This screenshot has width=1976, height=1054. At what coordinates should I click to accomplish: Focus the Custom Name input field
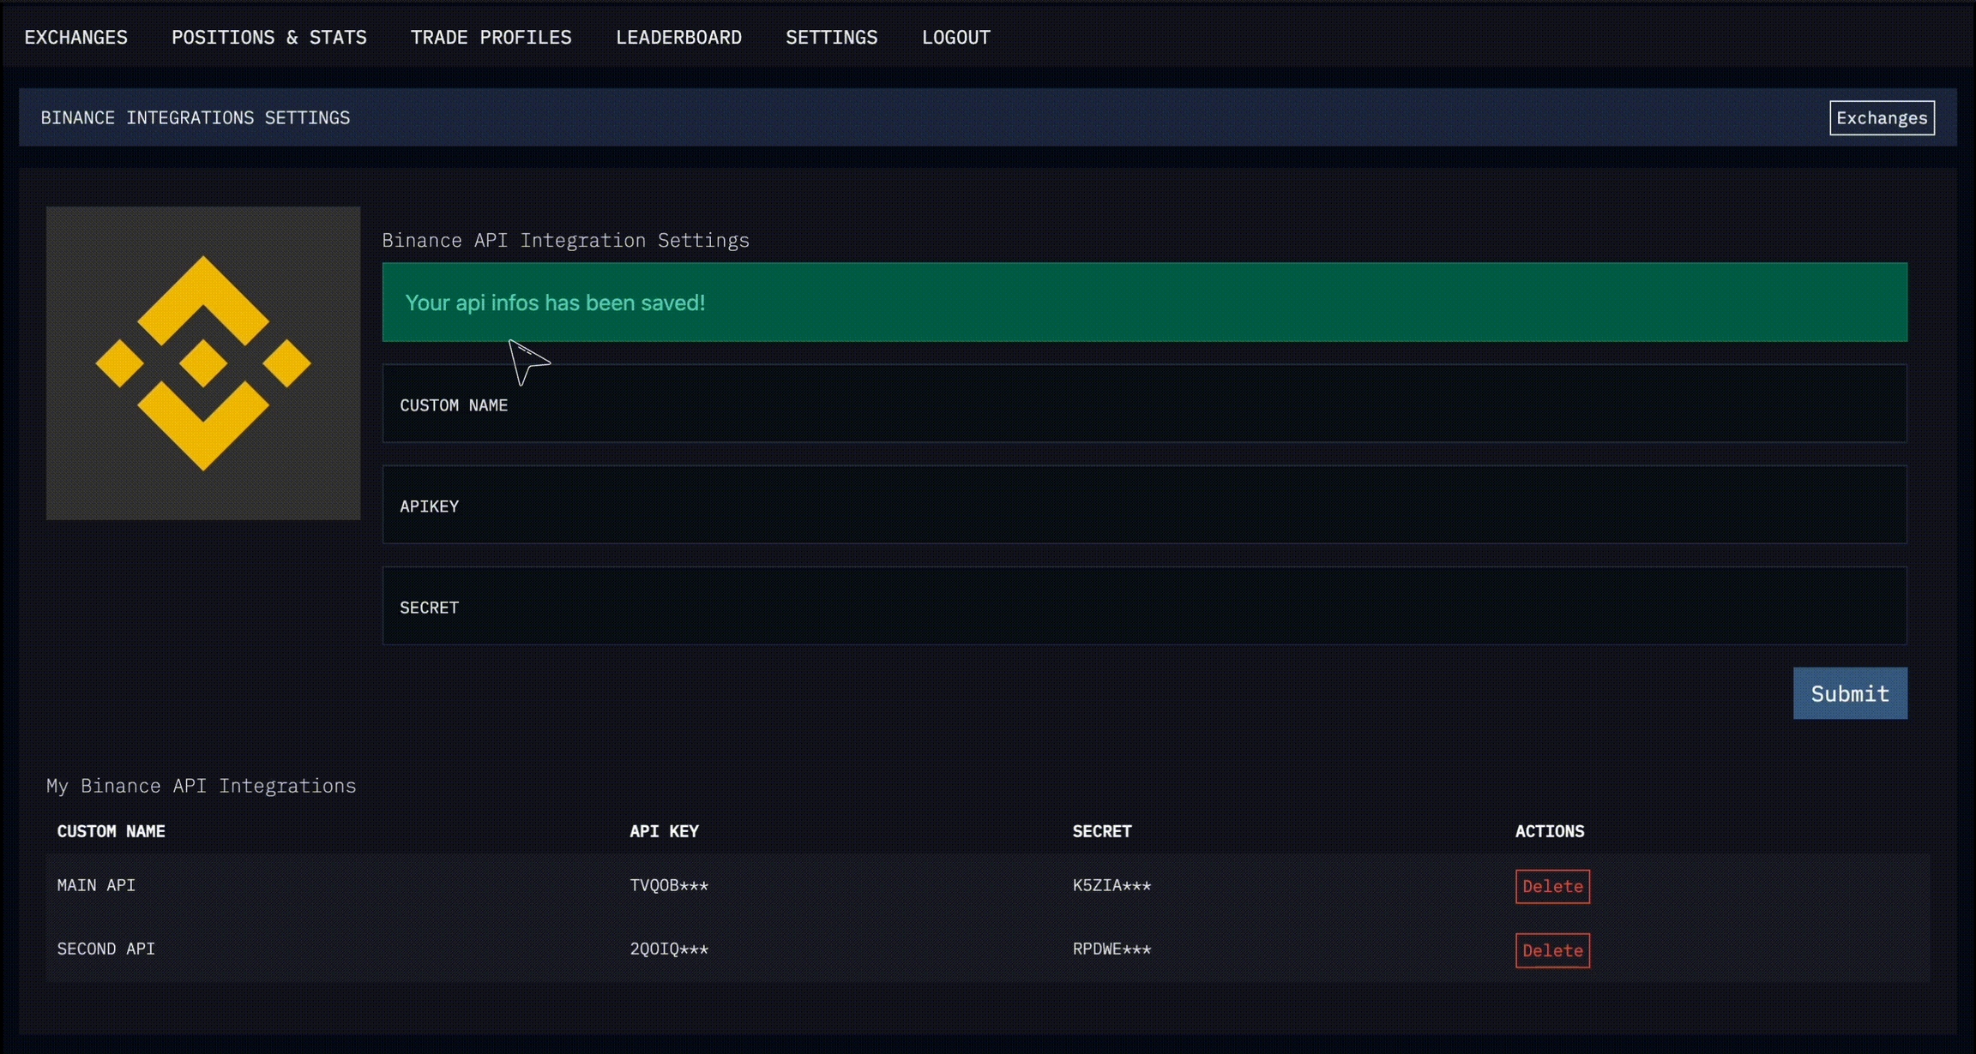pyautogui.click(x=1144, y=404)
